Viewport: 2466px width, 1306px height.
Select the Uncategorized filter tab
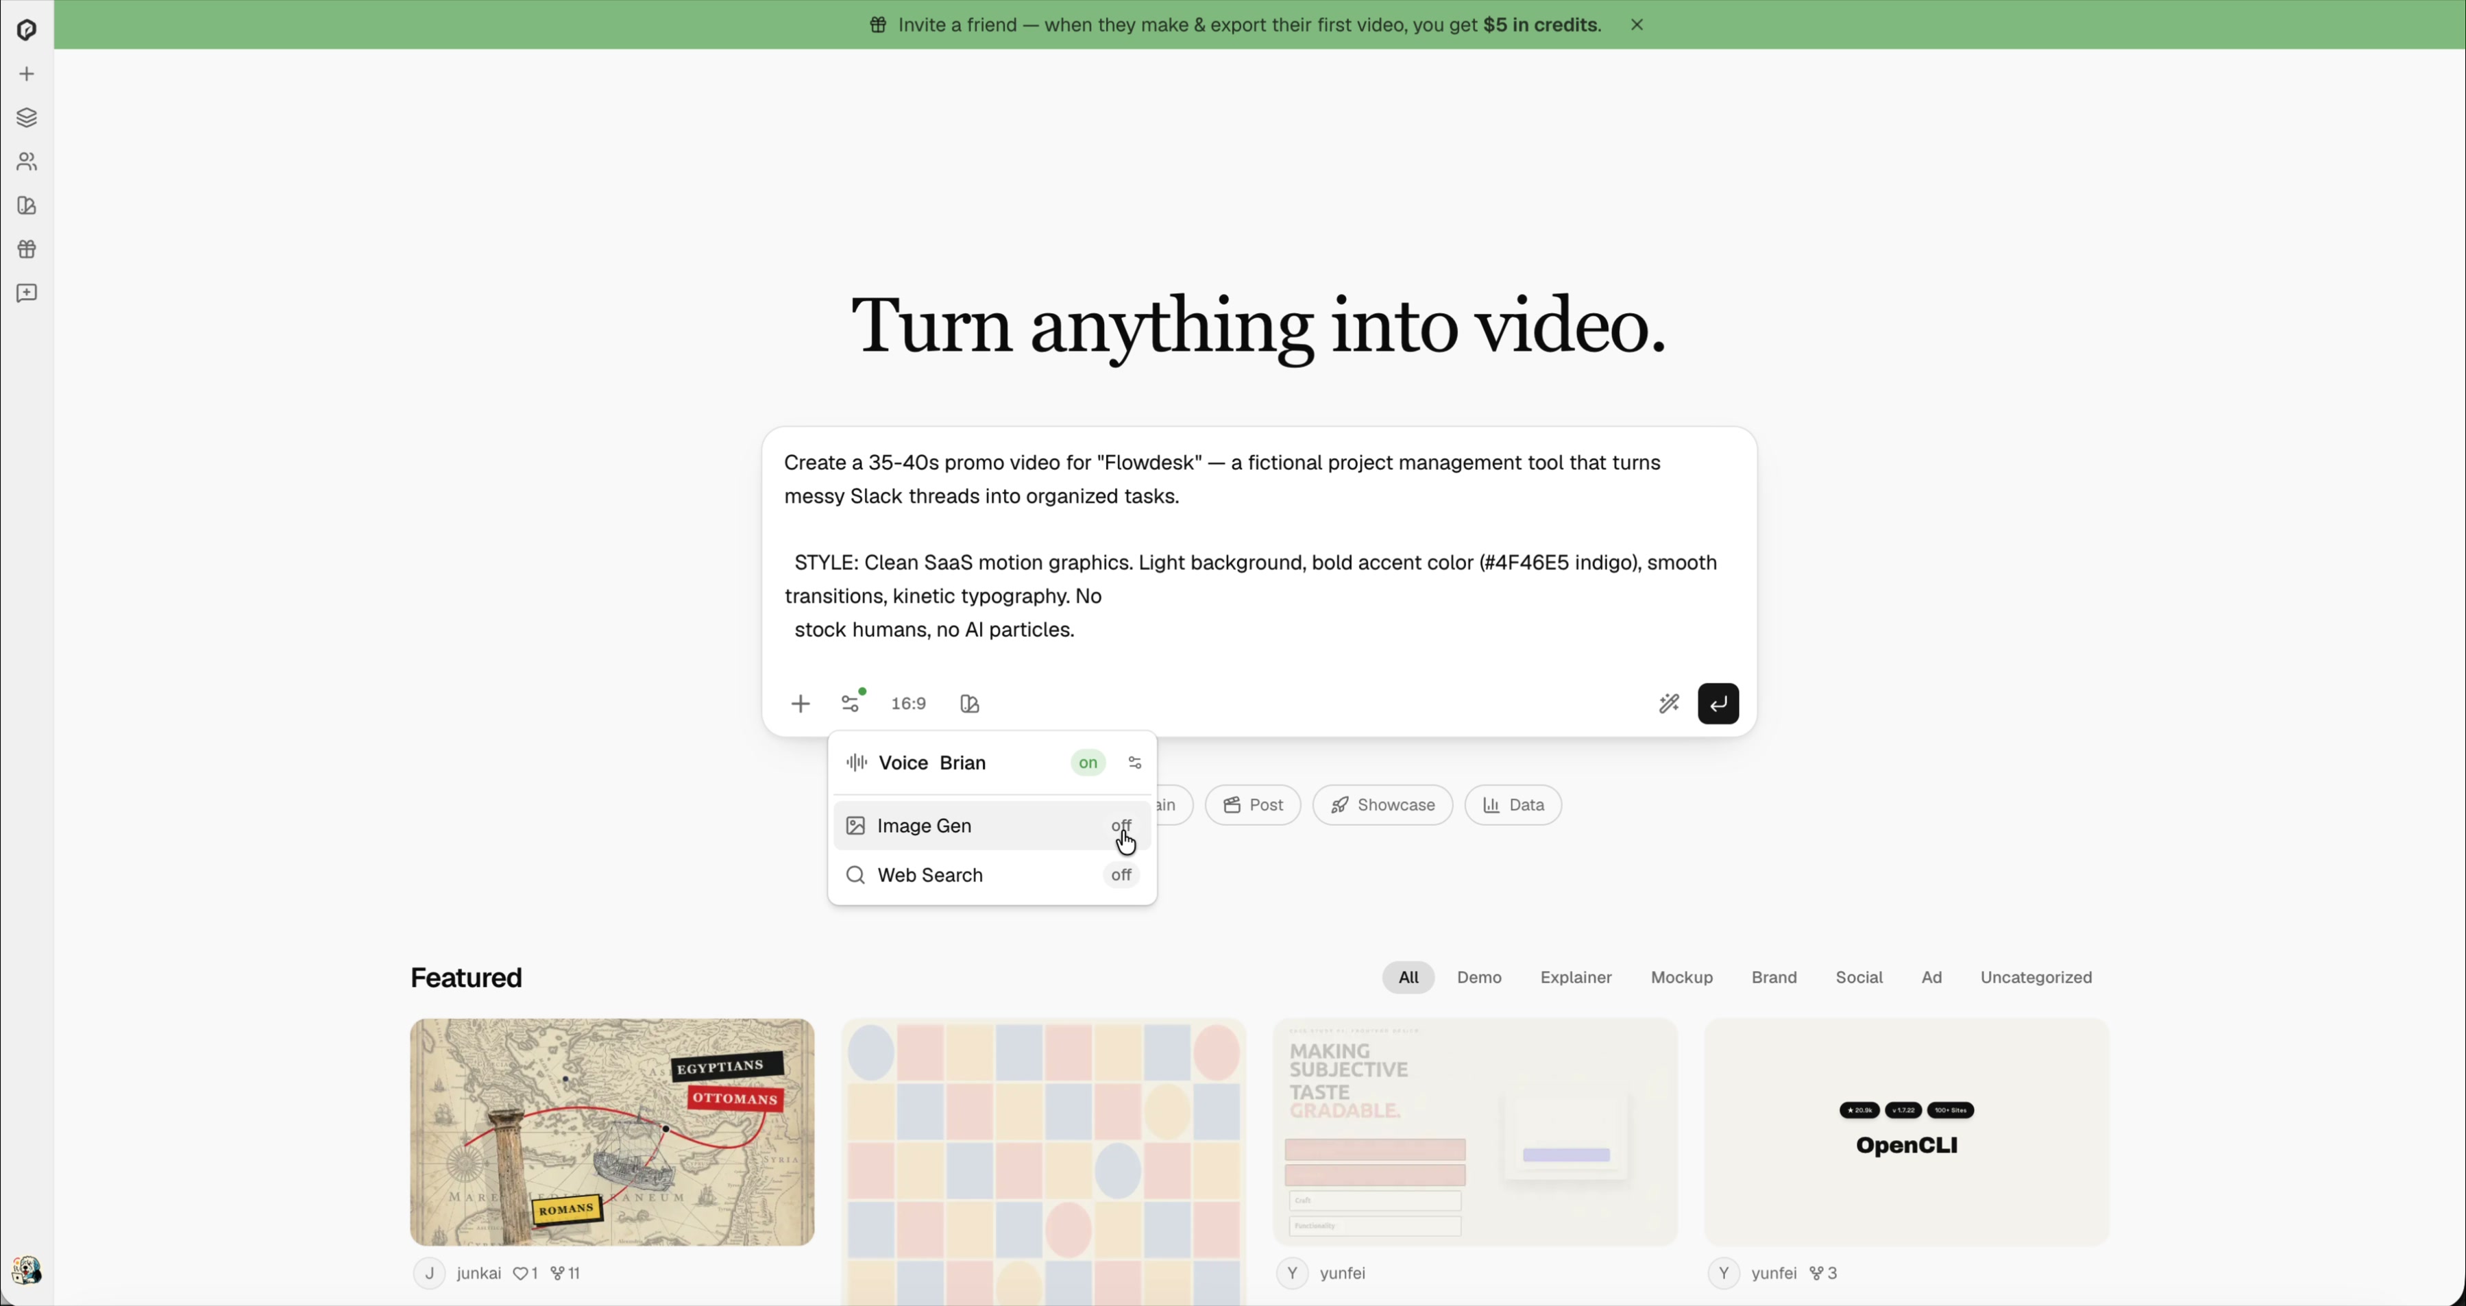coord(2035,978)
